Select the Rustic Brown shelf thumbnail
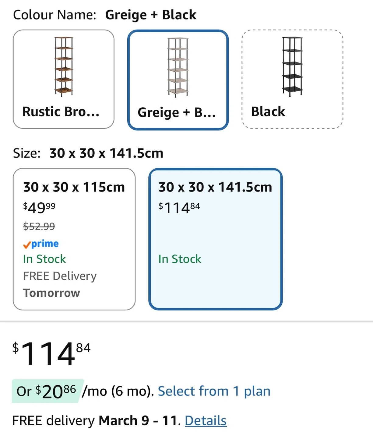Image resolution: width=373 pixels, height=439 pixels. 64,66
